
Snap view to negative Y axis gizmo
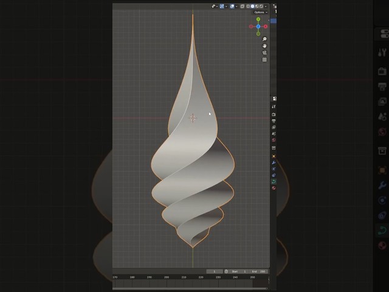click(258, 33)
